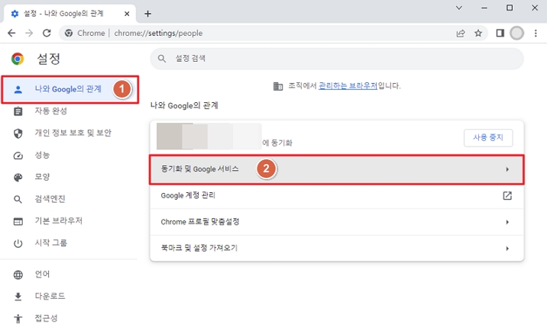Open Chrome 프로필 맞춤설정 row

tap(337, 222)
